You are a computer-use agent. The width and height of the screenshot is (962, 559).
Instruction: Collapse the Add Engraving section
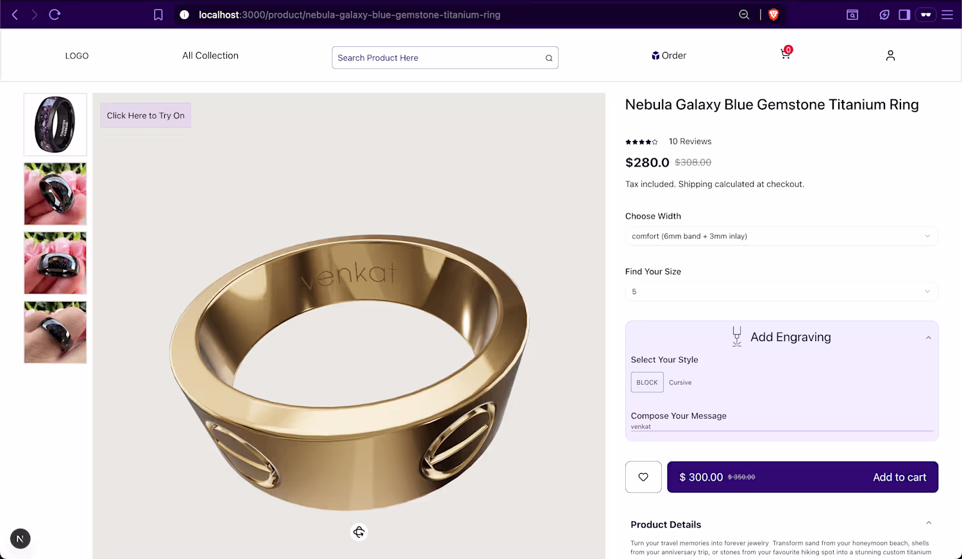point(928,338)
